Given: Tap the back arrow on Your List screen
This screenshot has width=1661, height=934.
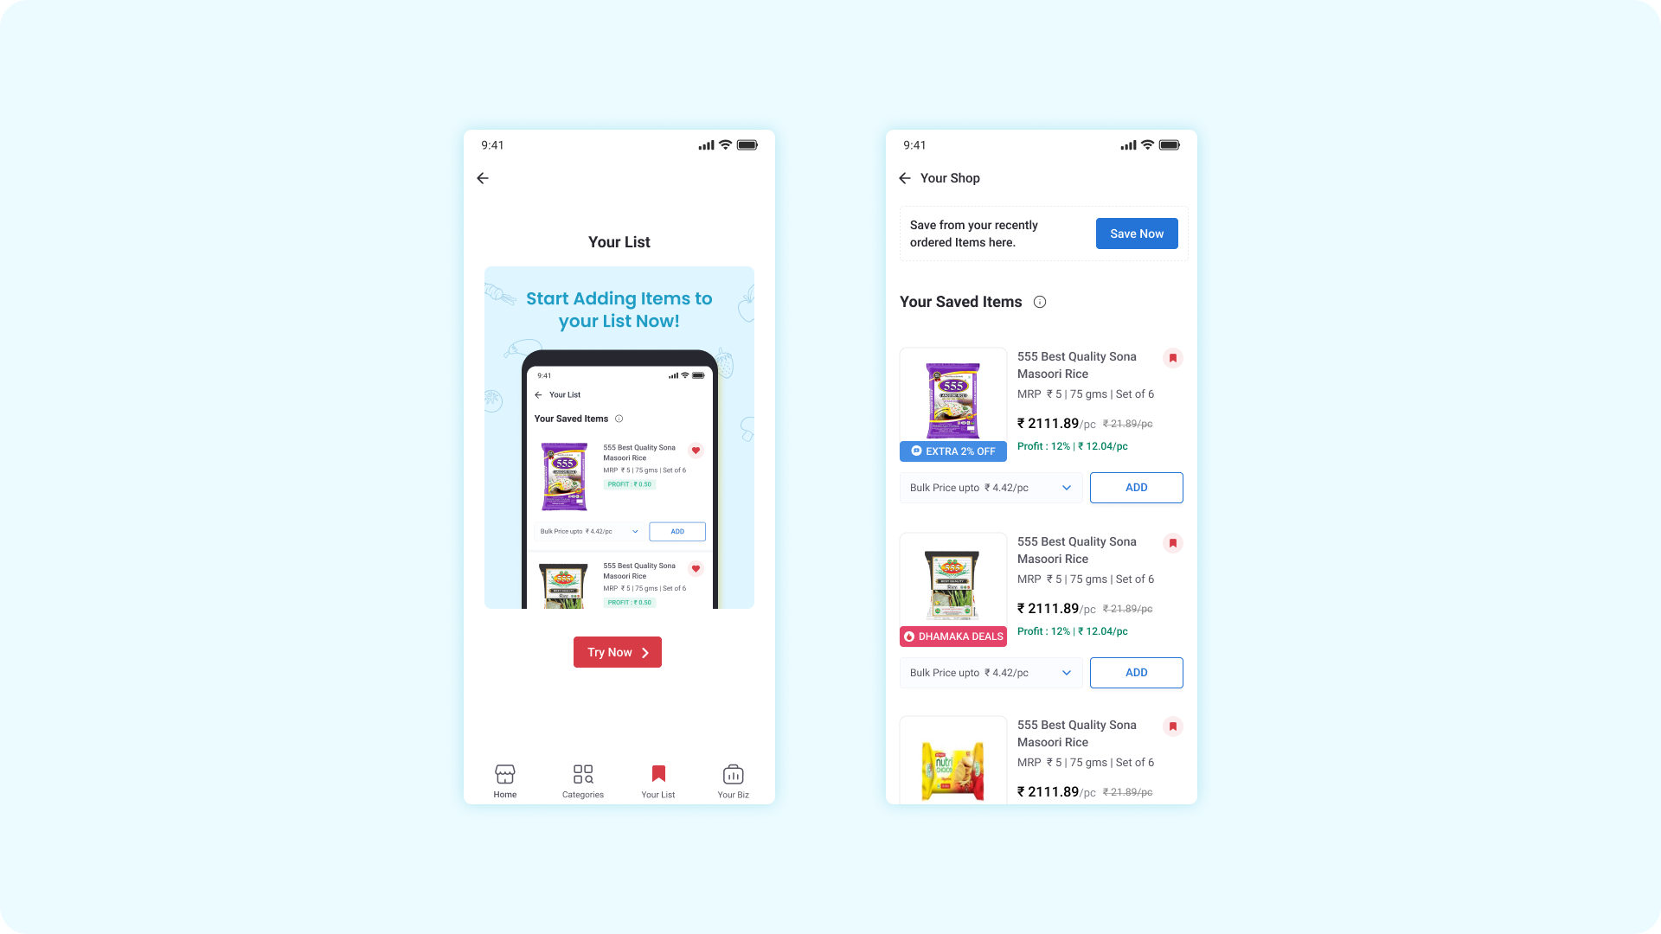Looking at the screenshot, I should click(483, 178).
